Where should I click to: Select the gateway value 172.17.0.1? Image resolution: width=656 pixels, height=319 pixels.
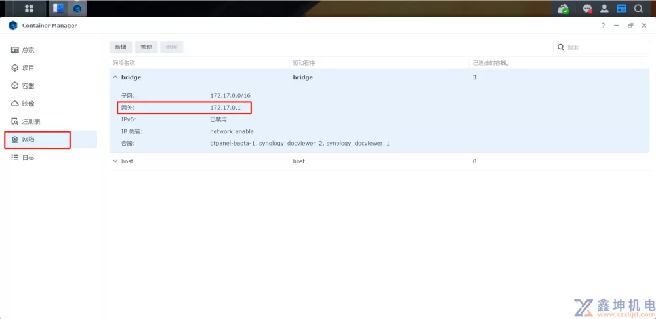point(225,108)
